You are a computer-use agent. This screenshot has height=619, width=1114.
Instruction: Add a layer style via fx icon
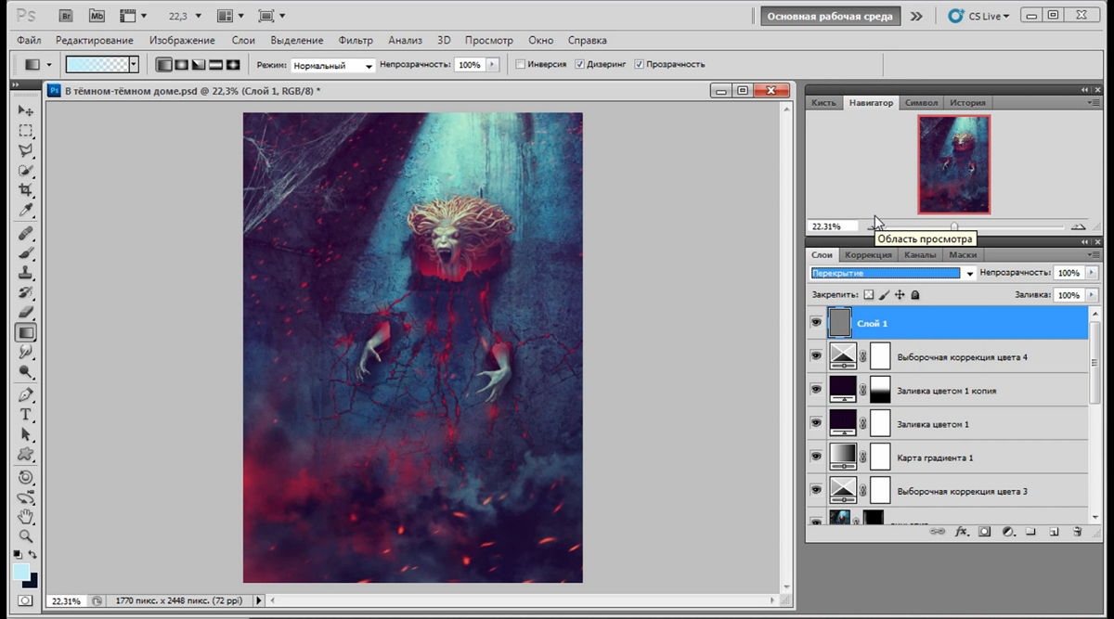pos(962,532)
